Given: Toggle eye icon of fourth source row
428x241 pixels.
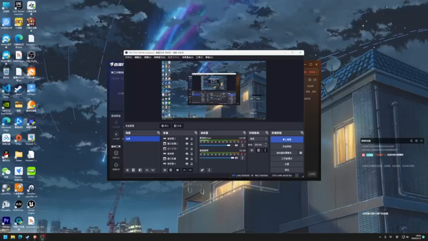Looking at the screenshot, I should tap(187, 154).
